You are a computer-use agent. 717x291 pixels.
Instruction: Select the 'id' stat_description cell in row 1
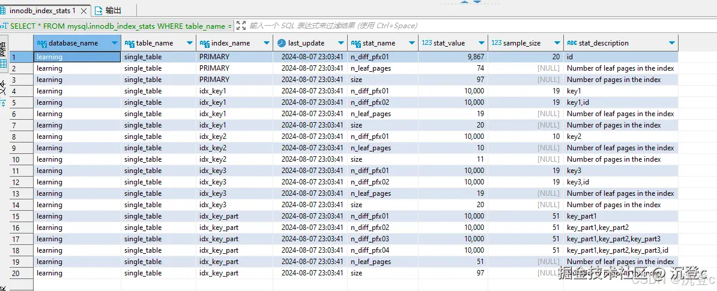click(621, 56)
